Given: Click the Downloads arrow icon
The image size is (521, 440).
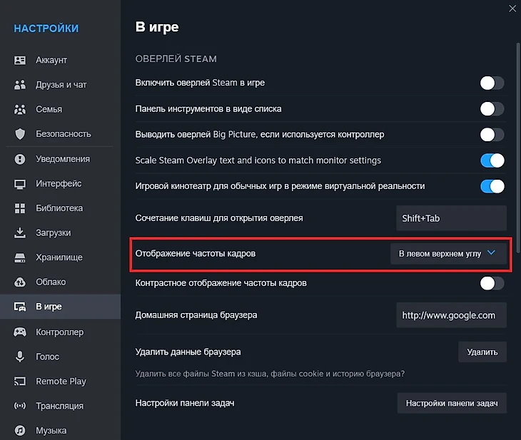Looking at the screenshot, I should point(20,233).
